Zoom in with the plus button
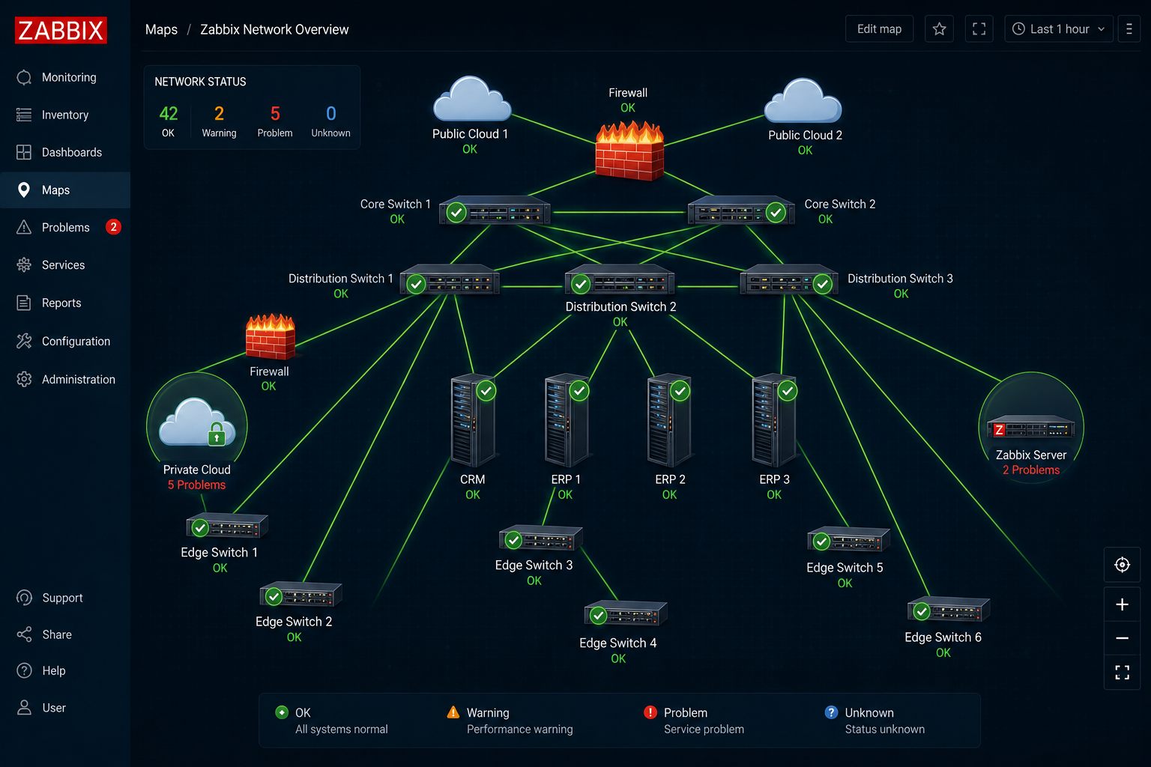 [x=1122, y=604]
